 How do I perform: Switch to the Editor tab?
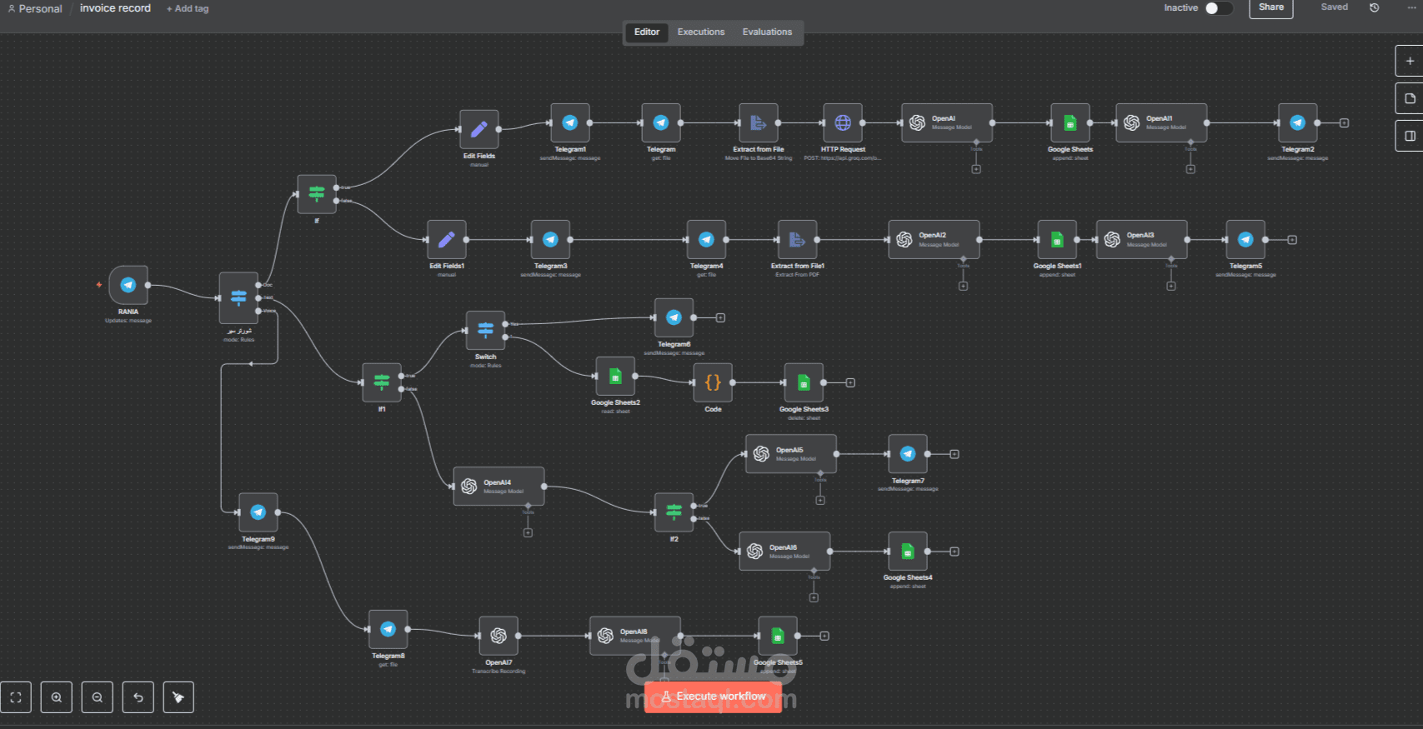click(x=647, y=32)
